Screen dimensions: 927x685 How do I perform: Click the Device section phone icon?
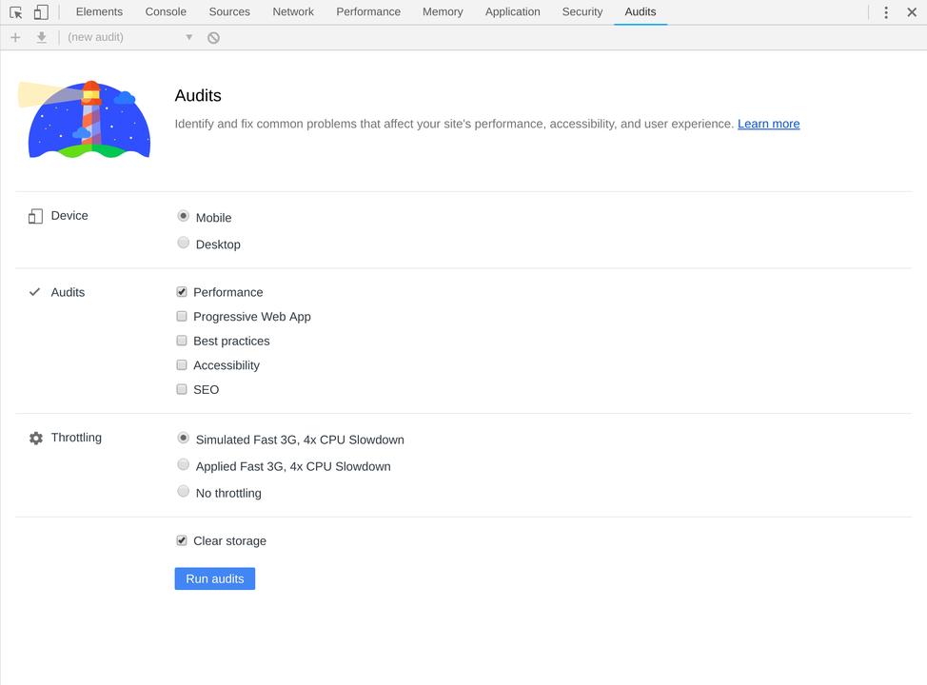click(35, 216)
